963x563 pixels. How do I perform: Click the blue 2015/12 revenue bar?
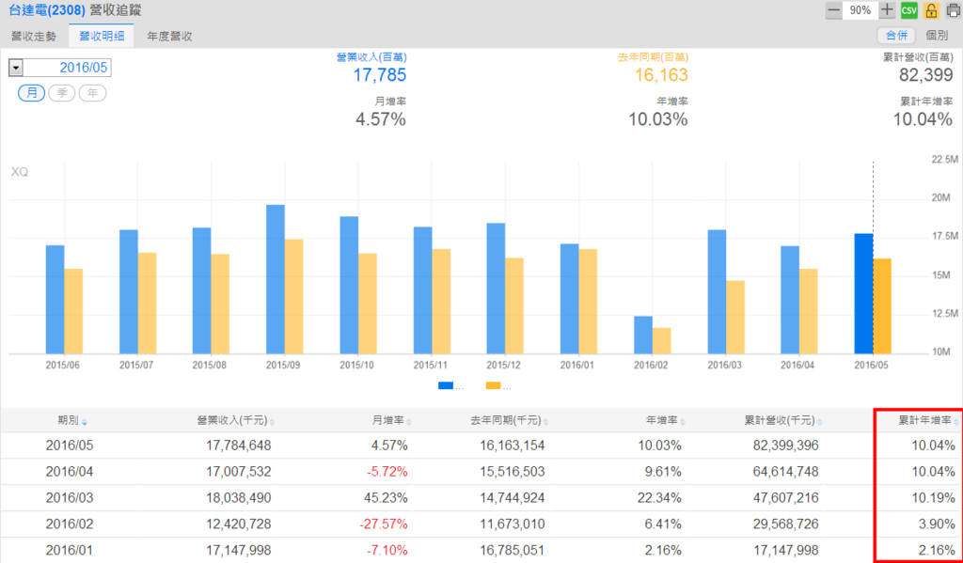coord(496,289)
